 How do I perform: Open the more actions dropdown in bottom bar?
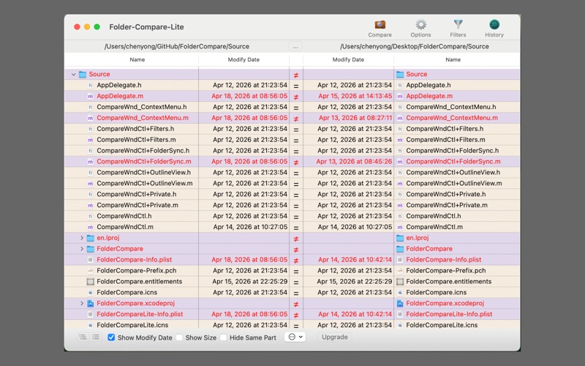click(295, 337)
